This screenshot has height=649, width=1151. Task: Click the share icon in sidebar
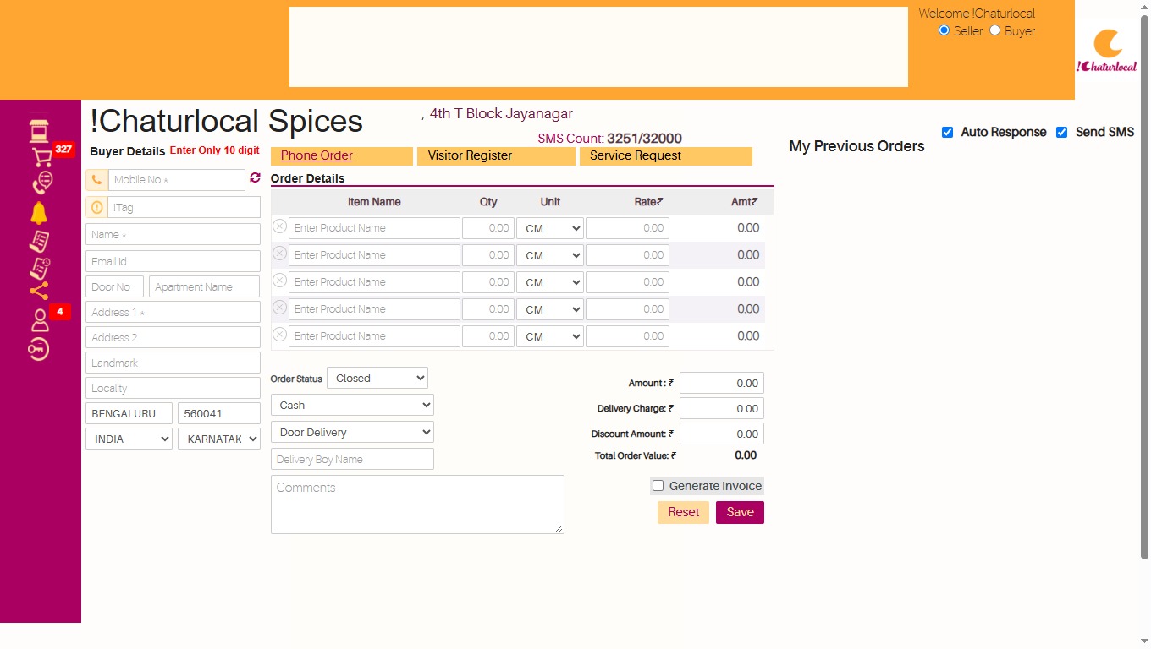click(39, 292)
